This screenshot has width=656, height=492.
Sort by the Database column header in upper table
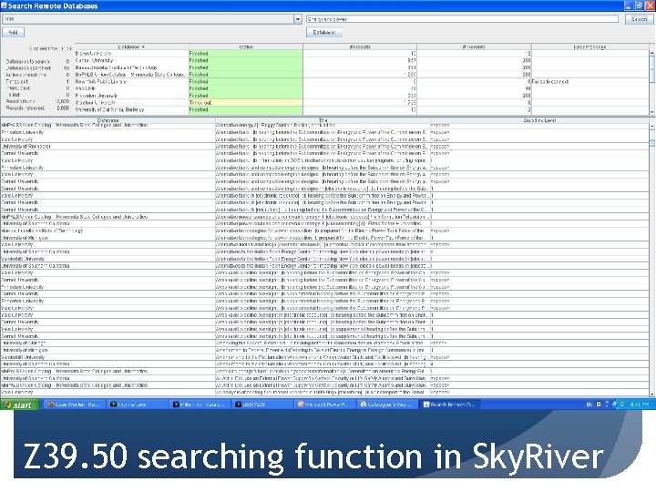pos(131,46)
